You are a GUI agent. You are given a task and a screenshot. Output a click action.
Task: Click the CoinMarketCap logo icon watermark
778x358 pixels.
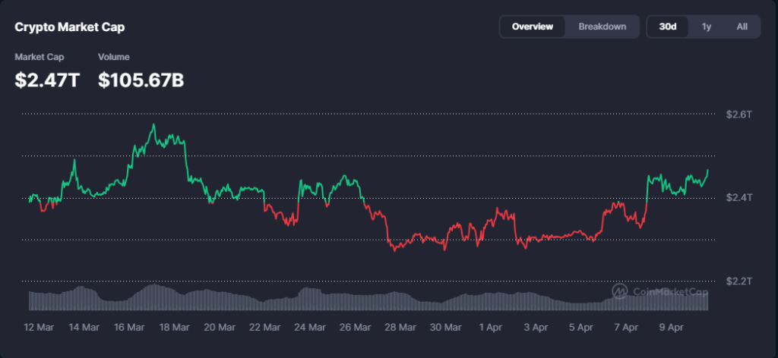(620, 291)
